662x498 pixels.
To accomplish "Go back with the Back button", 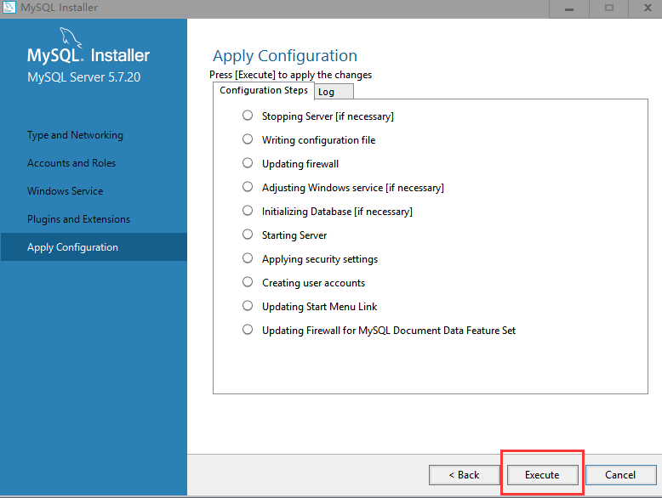I will point(464,475).
